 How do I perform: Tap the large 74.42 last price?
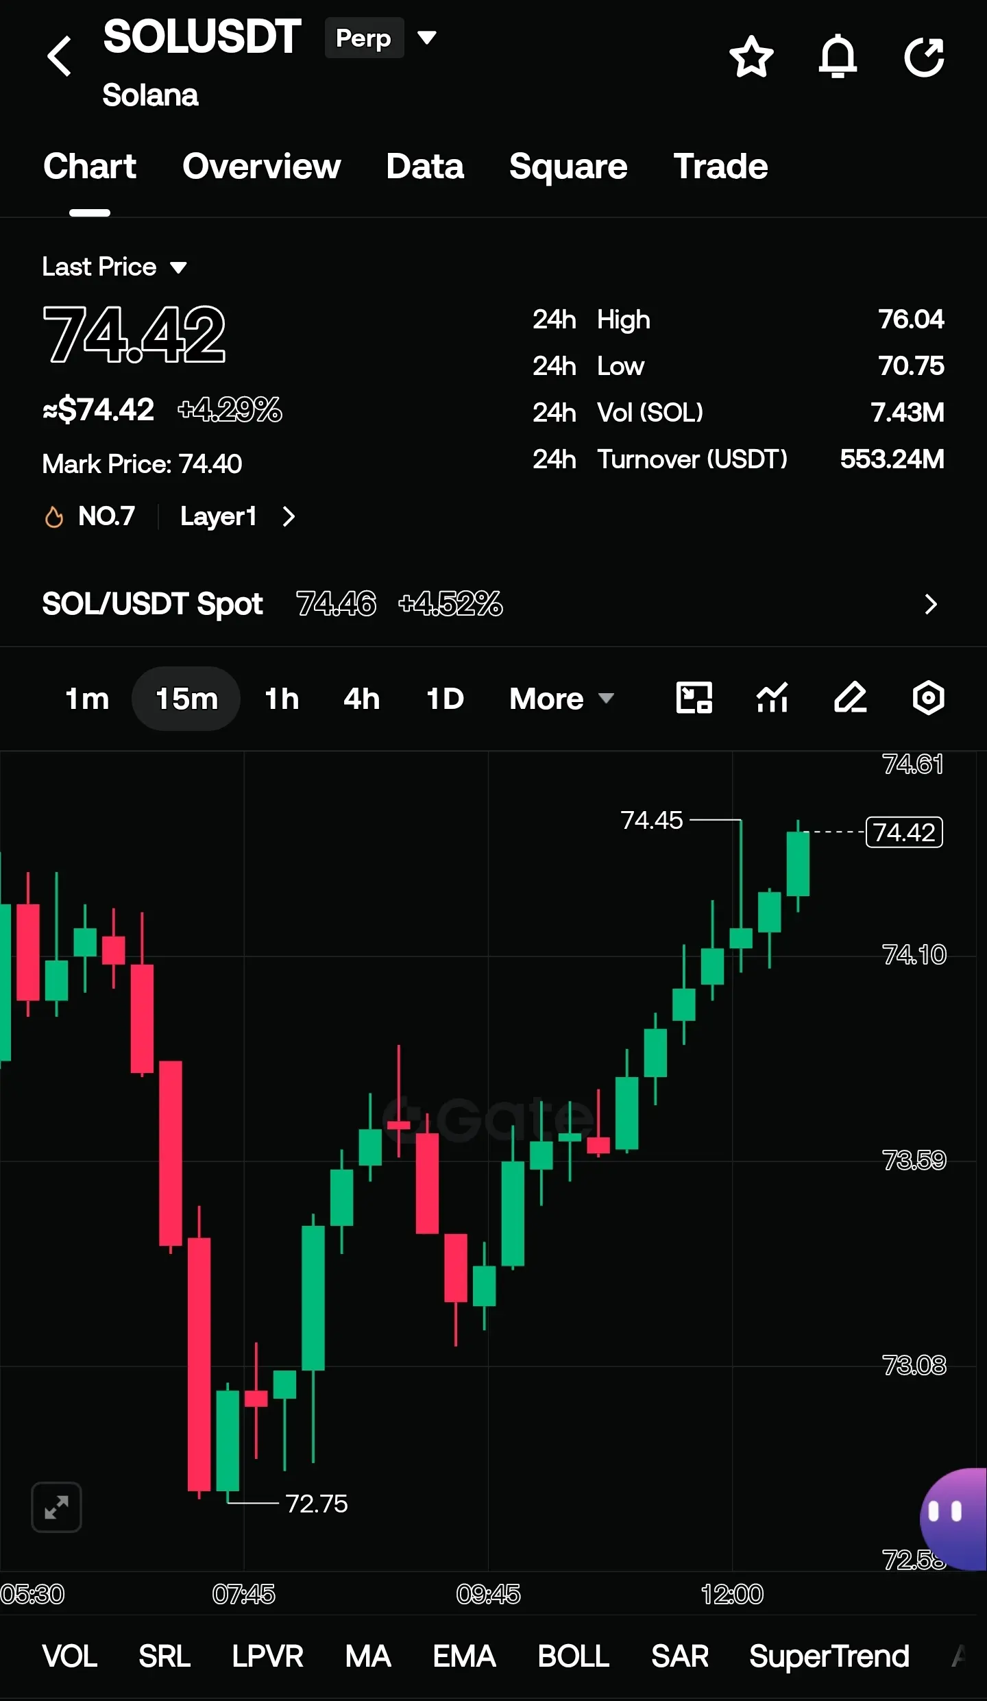pyautogui.click(x=134, y=335)
